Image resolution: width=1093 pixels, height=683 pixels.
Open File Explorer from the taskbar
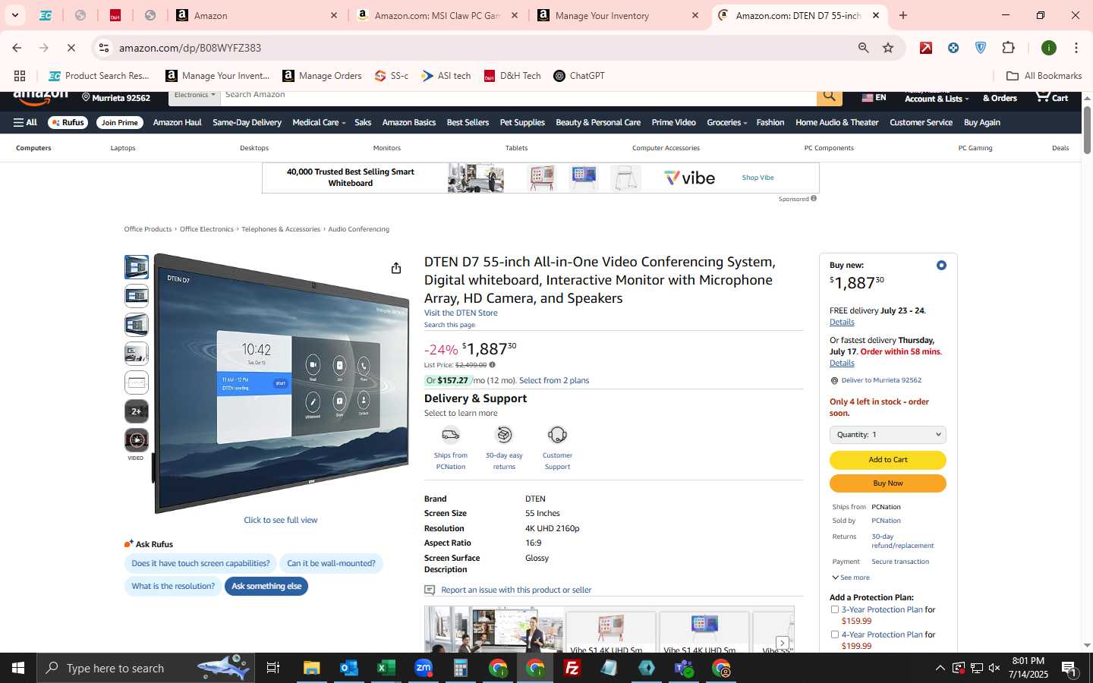pyautogui.click(x=312, y=668)
